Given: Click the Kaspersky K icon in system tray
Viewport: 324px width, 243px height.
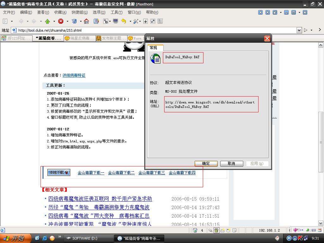Looking at the screenshot, I should tap(300, 238).
